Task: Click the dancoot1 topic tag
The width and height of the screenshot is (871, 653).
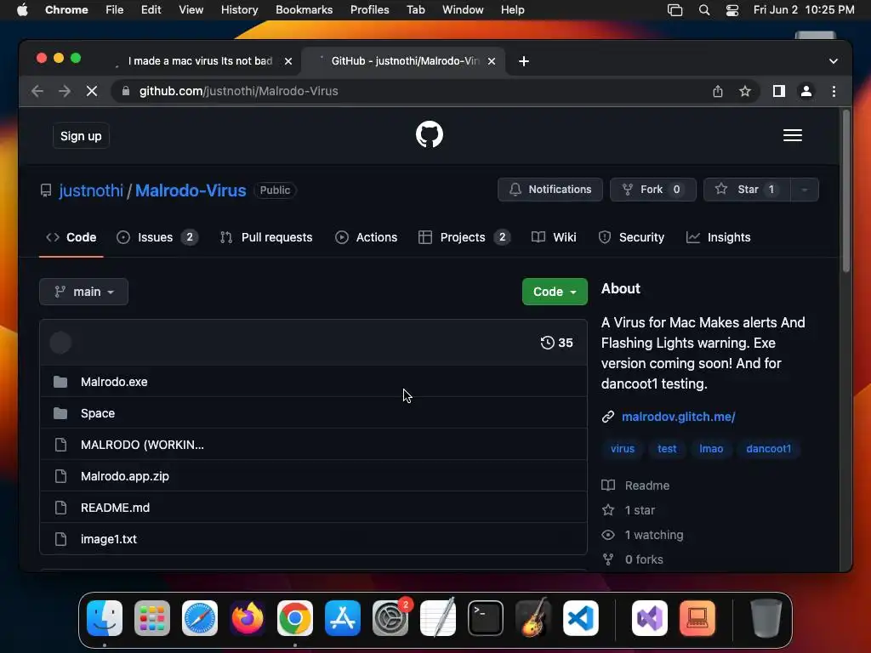Action: point(768,449)
